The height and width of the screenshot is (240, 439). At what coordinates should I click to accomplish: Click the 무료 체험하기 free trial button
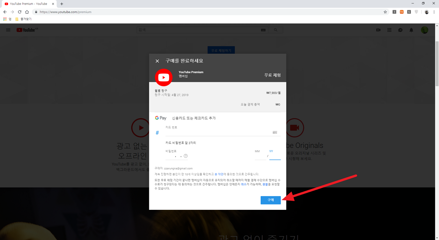tap(221, 50)
